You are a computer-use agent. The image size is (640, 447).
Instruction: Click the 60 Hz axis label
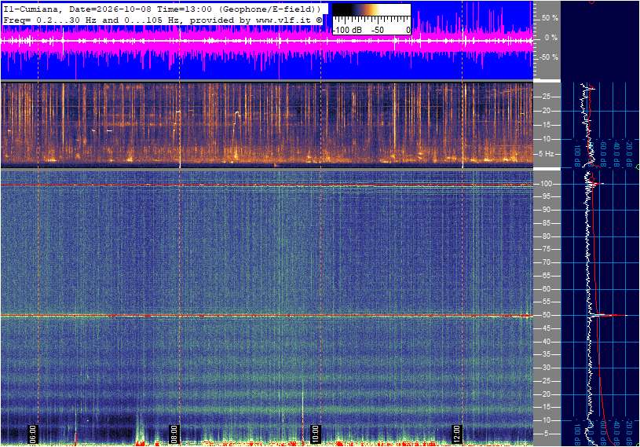click(x=546, y=289)
